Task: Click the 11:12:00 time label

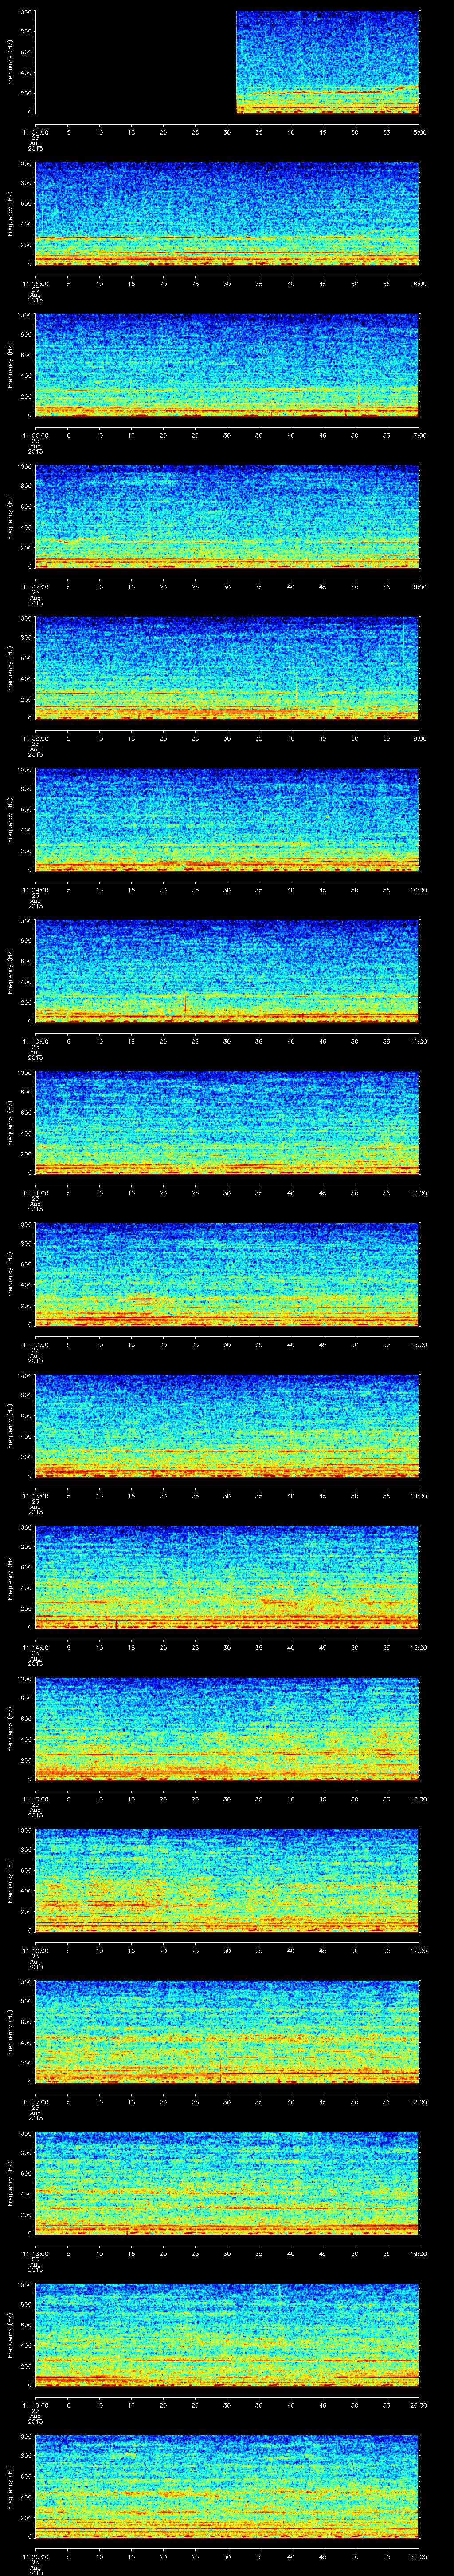Action: pyautogui.click(x=35, y=1344)
